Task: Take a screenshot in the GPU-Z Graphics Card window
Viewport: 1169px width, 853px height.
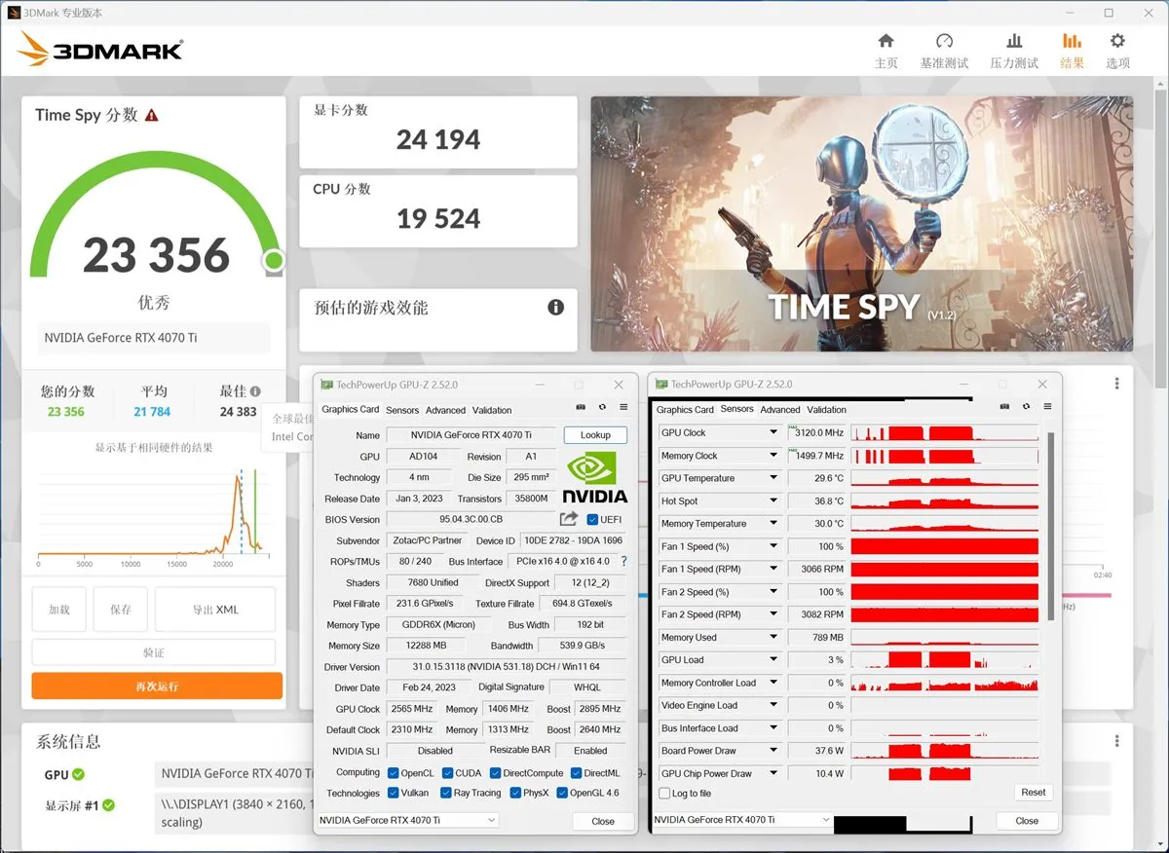Action: tap(581, 407)
